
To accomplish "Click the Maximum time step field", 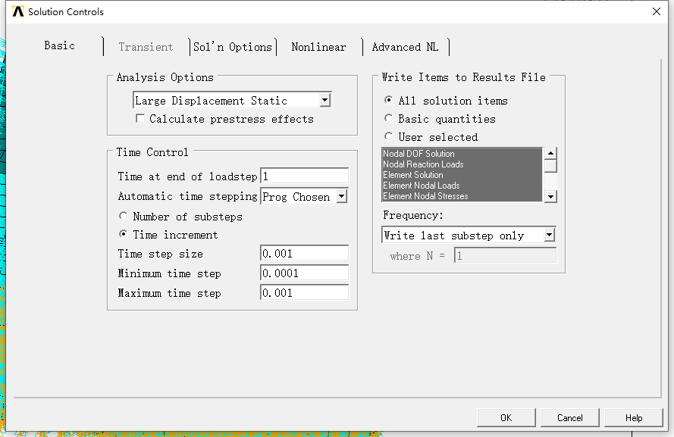I will [304, 293].
